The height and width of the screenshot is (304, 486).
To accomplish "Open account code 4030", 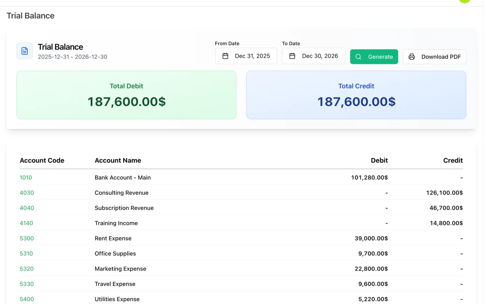I will [27, 193].
